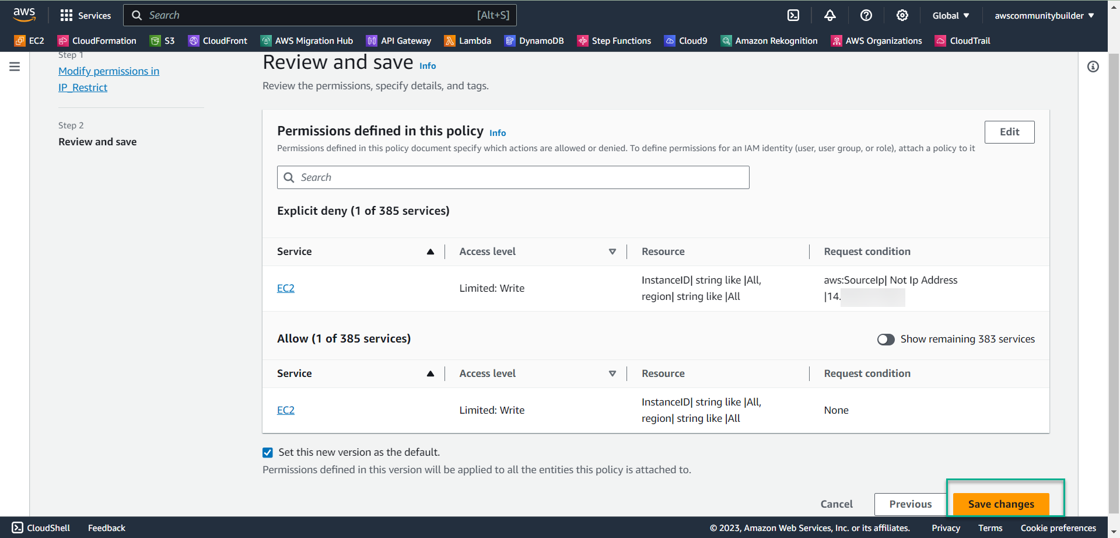
Task: Open EC2 link in Allow table
Action: (286, 410)
